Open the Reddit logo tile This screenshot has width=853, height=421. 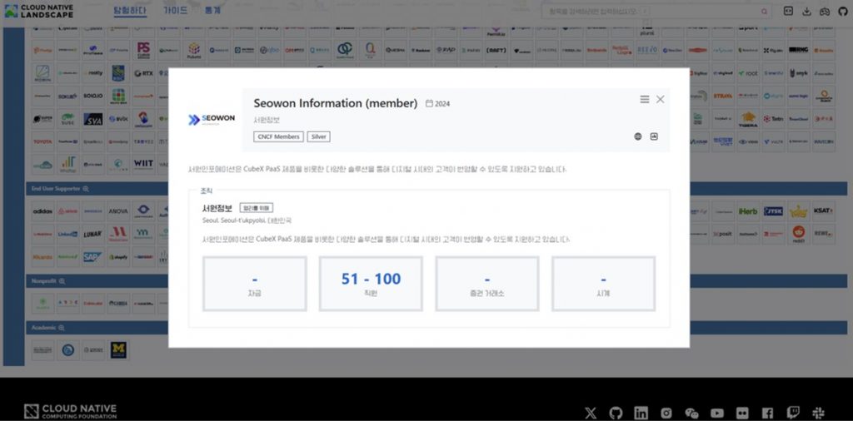pyautogui.click(x=799, y=234)
